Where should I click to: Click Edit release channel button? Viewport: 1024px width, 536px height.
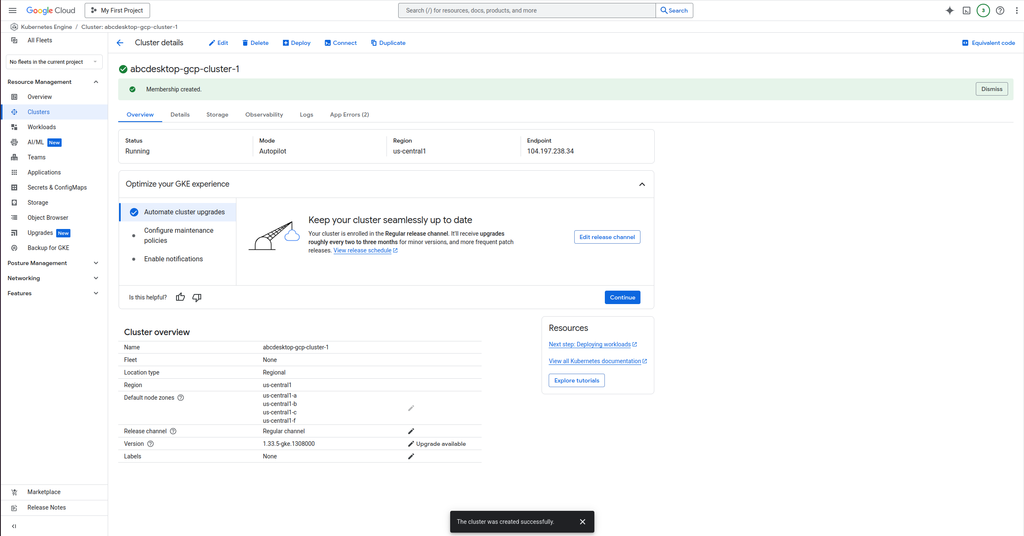point(607,237)
